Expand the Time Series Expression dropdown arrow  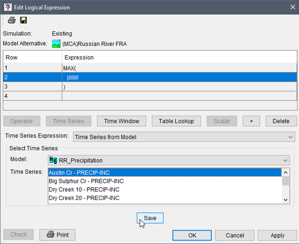pyautogui.click(x=291, y=136)
